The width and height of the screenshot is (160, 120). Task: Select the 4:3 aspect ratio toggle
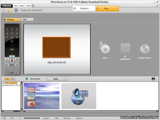click(7, 79)
